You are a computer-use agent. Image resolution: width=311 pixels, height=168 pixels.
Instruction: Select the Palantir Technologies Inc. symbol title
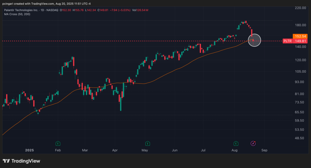pyautogui.click(x=21, y=10)
